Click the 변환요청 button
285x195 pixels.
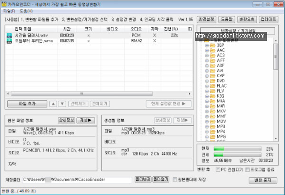[x=247, y=19]
